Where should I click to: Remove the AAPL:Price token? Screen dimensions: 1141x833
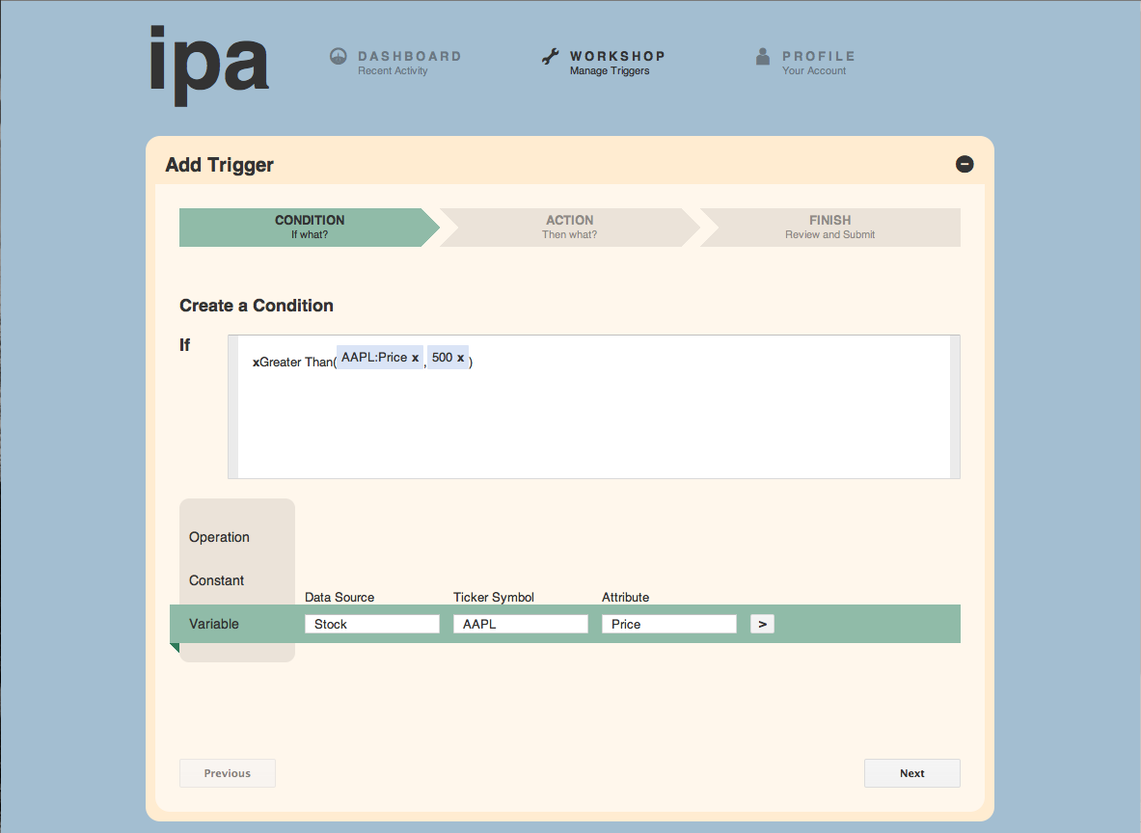tap(415, 358)
